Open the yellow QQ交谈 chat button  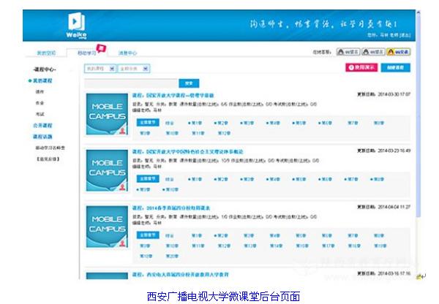coord(399,52)
